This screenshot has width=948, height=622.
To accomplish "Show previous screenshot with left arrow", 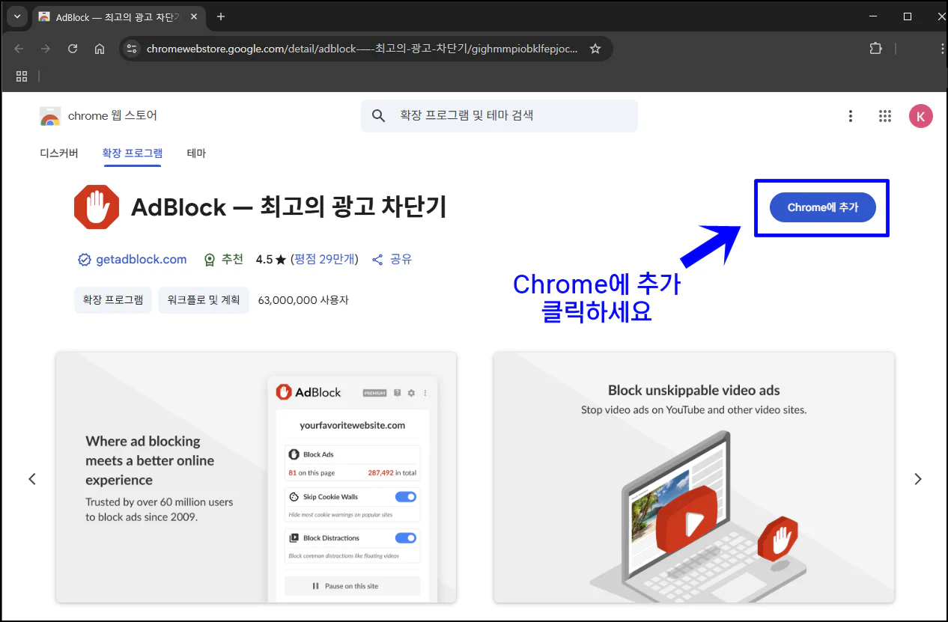I will [32, 479].
